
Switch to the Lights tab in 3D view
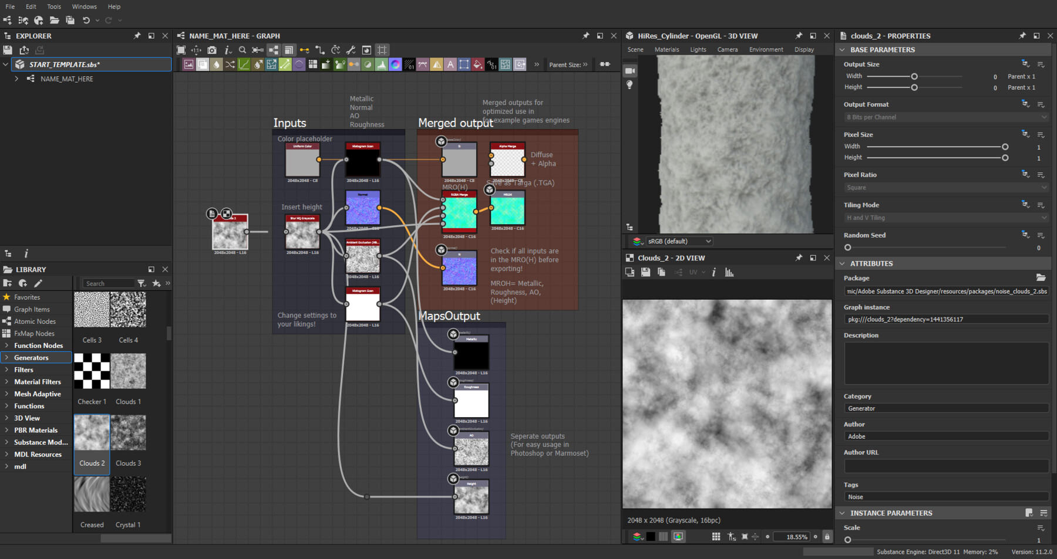[698, 49]
